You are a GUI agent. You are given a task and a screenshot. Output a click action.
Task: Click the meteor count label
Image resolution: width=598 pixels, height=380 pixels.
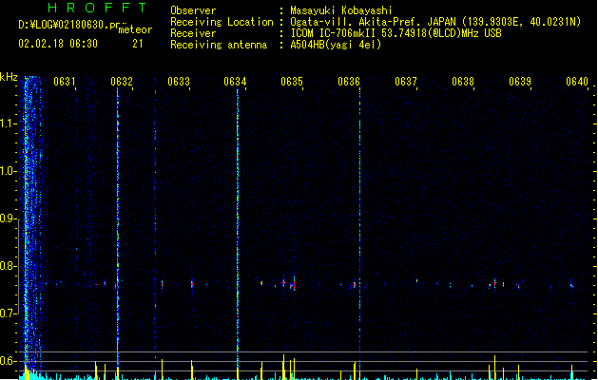click(x=135, y=29)
